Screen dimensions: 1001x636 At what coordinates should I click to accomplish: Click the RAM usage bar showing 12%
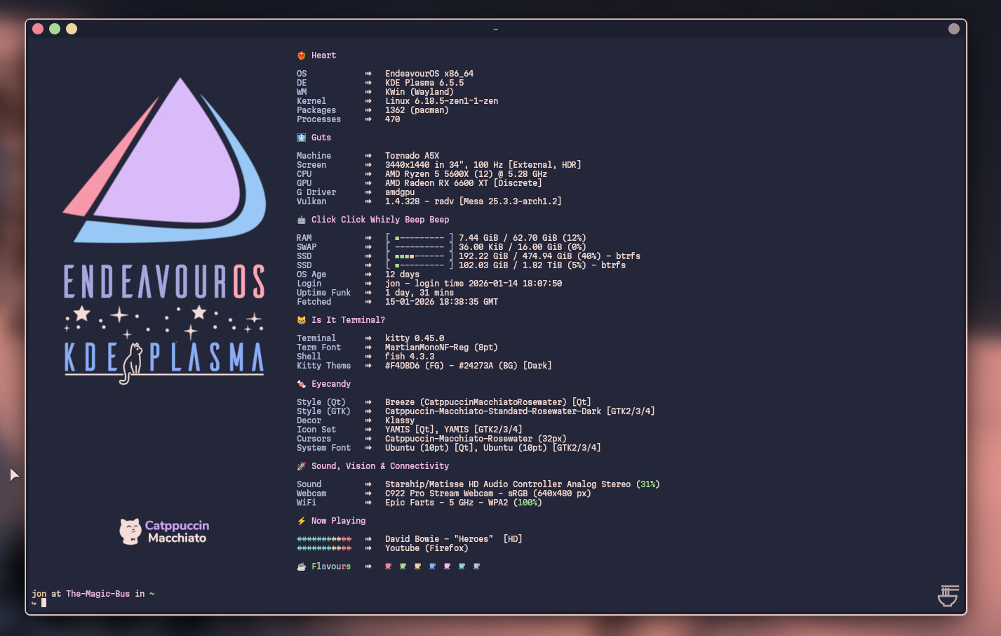coord(419,238)
